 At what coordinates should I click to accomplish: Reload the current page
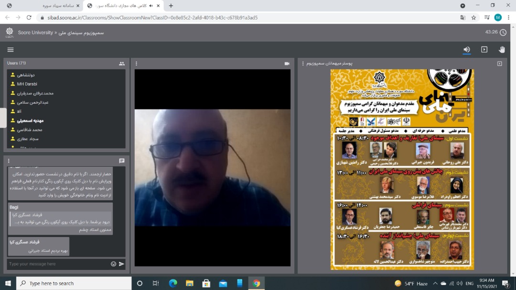pyautogui.click(x=29, y=18)
